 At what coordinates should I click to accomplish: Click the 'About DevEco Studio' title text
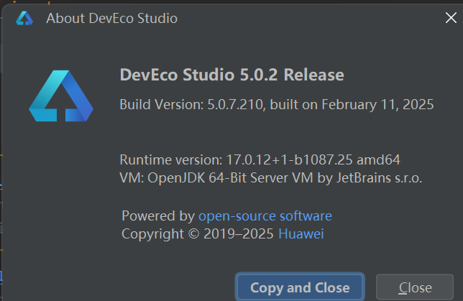pos(111,18)
